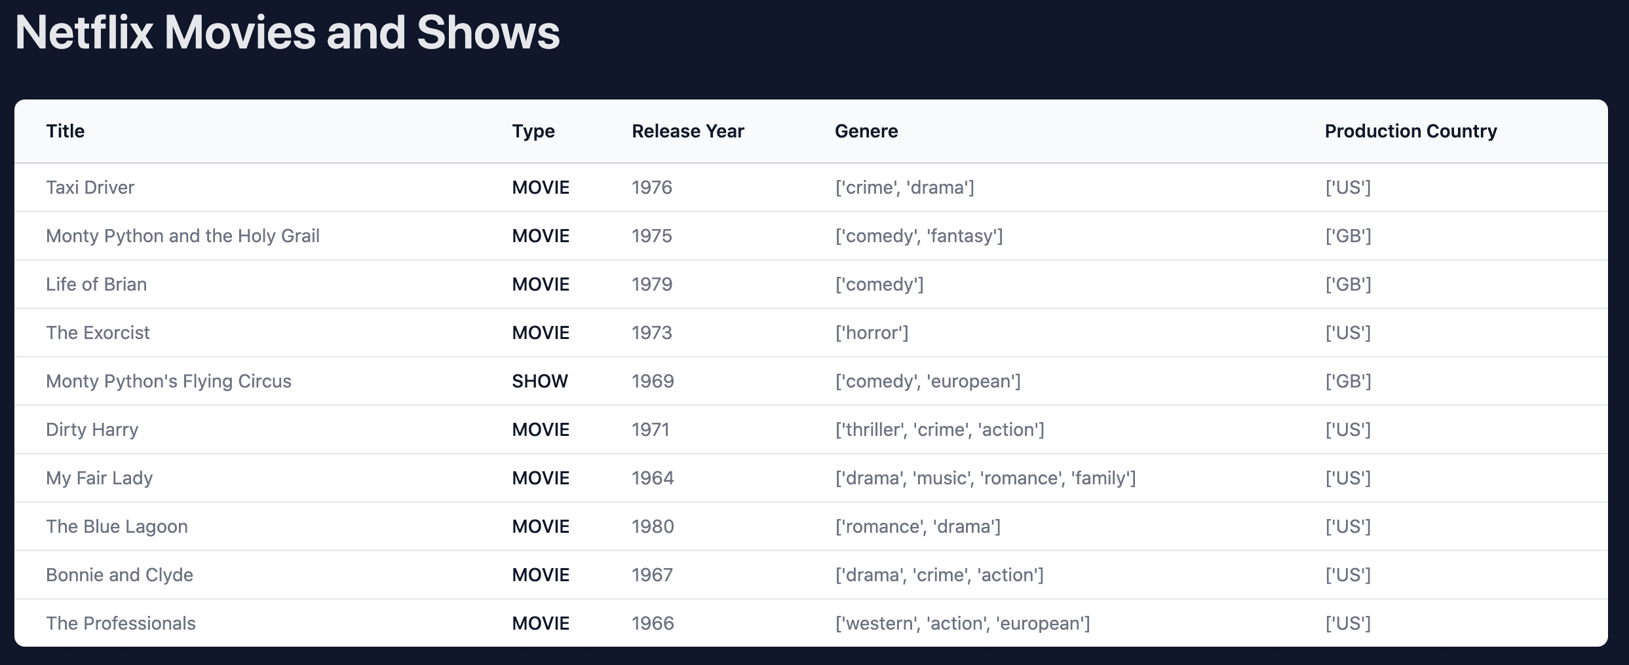Image resolution: width=1629 pixels, height=665 pixels.
Task: Click the Title column header
Action: [66, 131]
